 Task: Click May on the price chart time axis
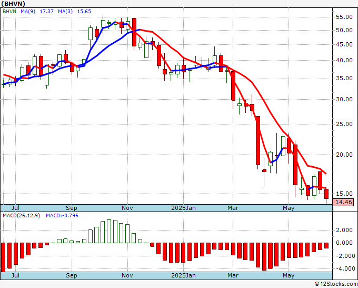[289, 208]
